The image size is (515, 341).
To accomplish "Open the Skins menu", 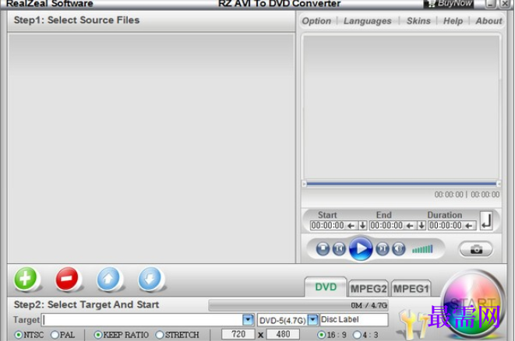I will [418, 21].
